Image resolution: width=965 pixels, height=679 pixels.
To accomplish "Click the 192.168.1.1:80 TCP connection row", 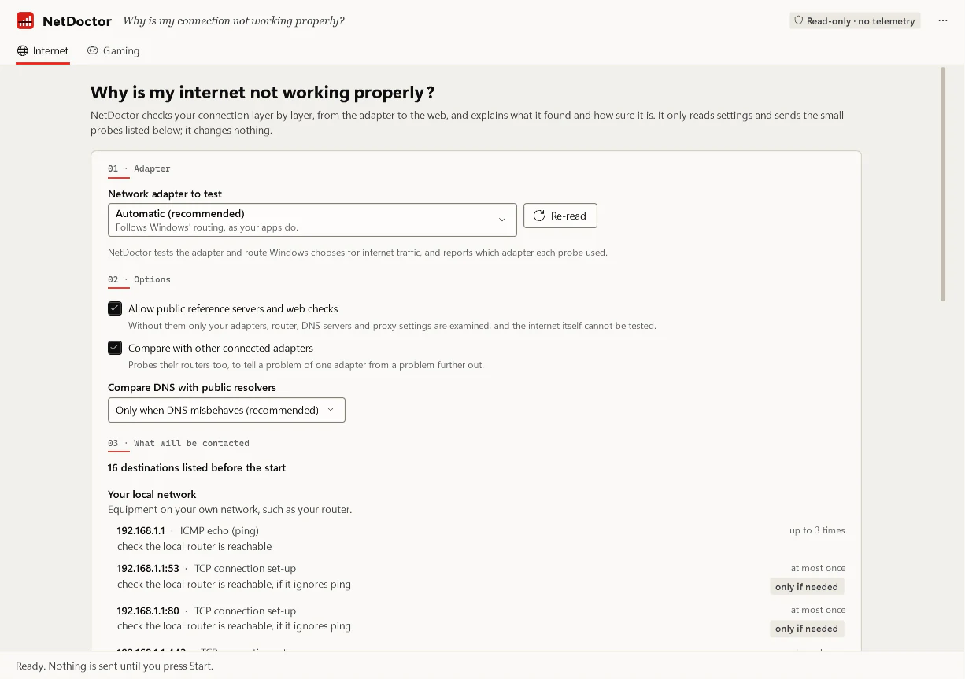I will coord(481,619).
